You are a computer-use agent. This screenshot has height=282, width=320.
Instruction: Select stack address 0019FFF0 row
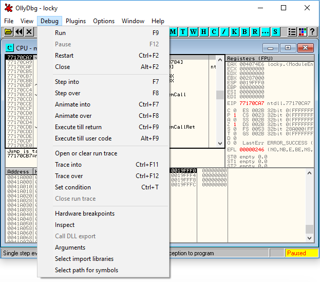point(183,170)
